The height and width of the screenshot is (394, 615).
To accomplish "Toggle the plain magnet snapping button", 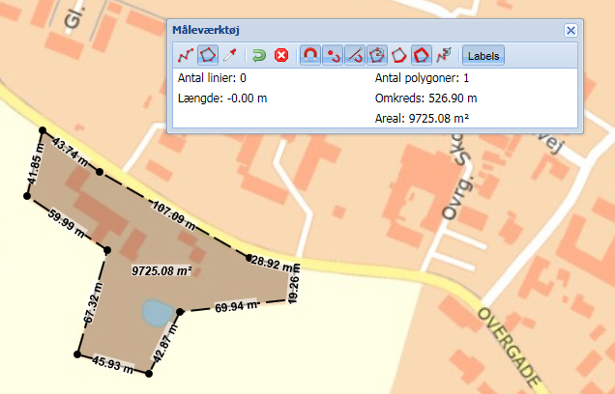I will (310, 55).
